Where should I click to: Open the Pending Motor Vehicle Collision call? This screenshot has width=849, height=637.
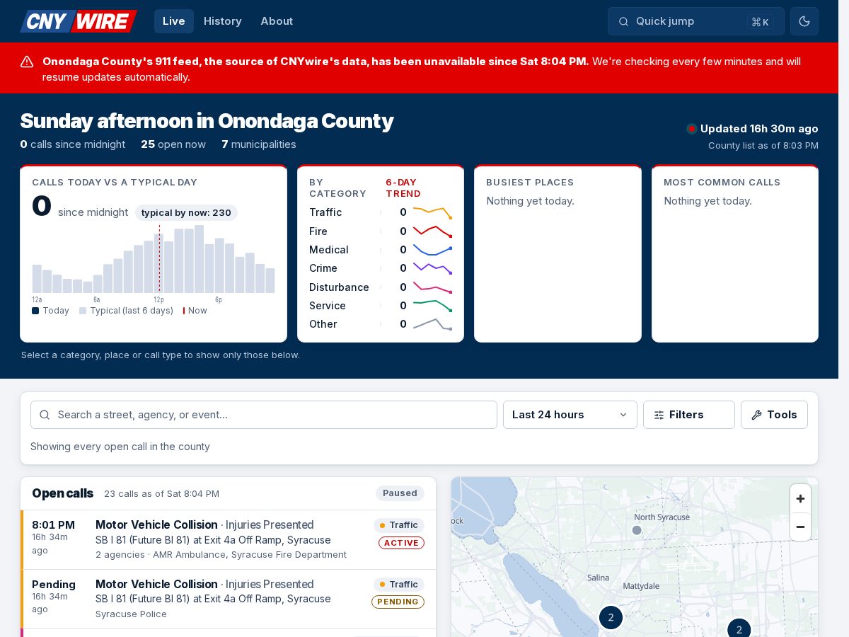coord(229,599)
